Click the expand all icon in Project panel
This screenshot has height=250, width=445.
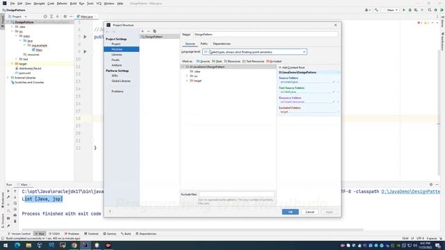51,17
